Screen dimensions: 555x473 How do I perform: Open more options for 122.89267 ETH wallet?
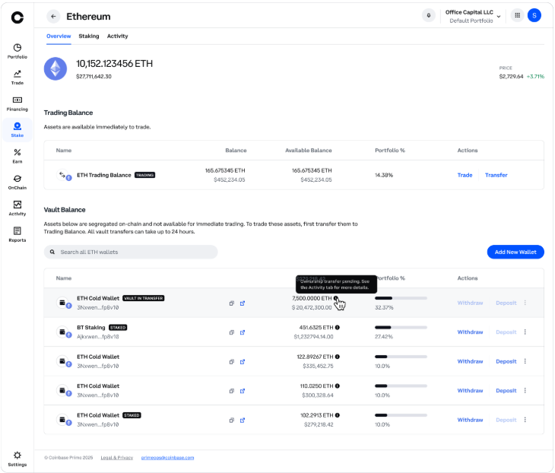(525, 361)
